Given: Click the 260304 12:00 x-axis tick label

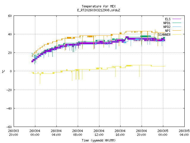Looking at the screenshot, I should (99, 133).
